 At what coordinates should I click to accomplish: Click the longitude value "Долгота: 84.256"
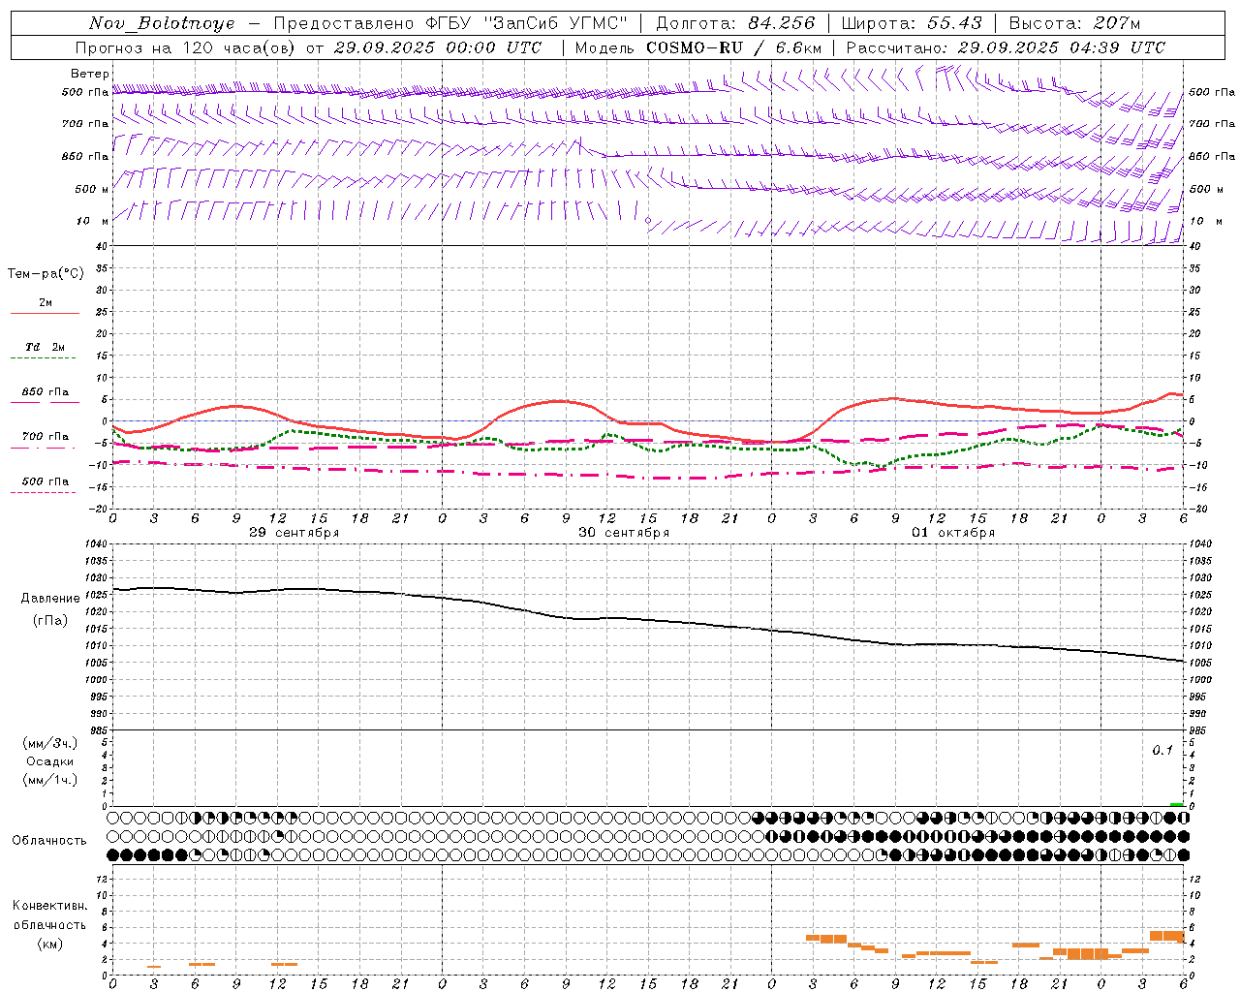[736, 23]
